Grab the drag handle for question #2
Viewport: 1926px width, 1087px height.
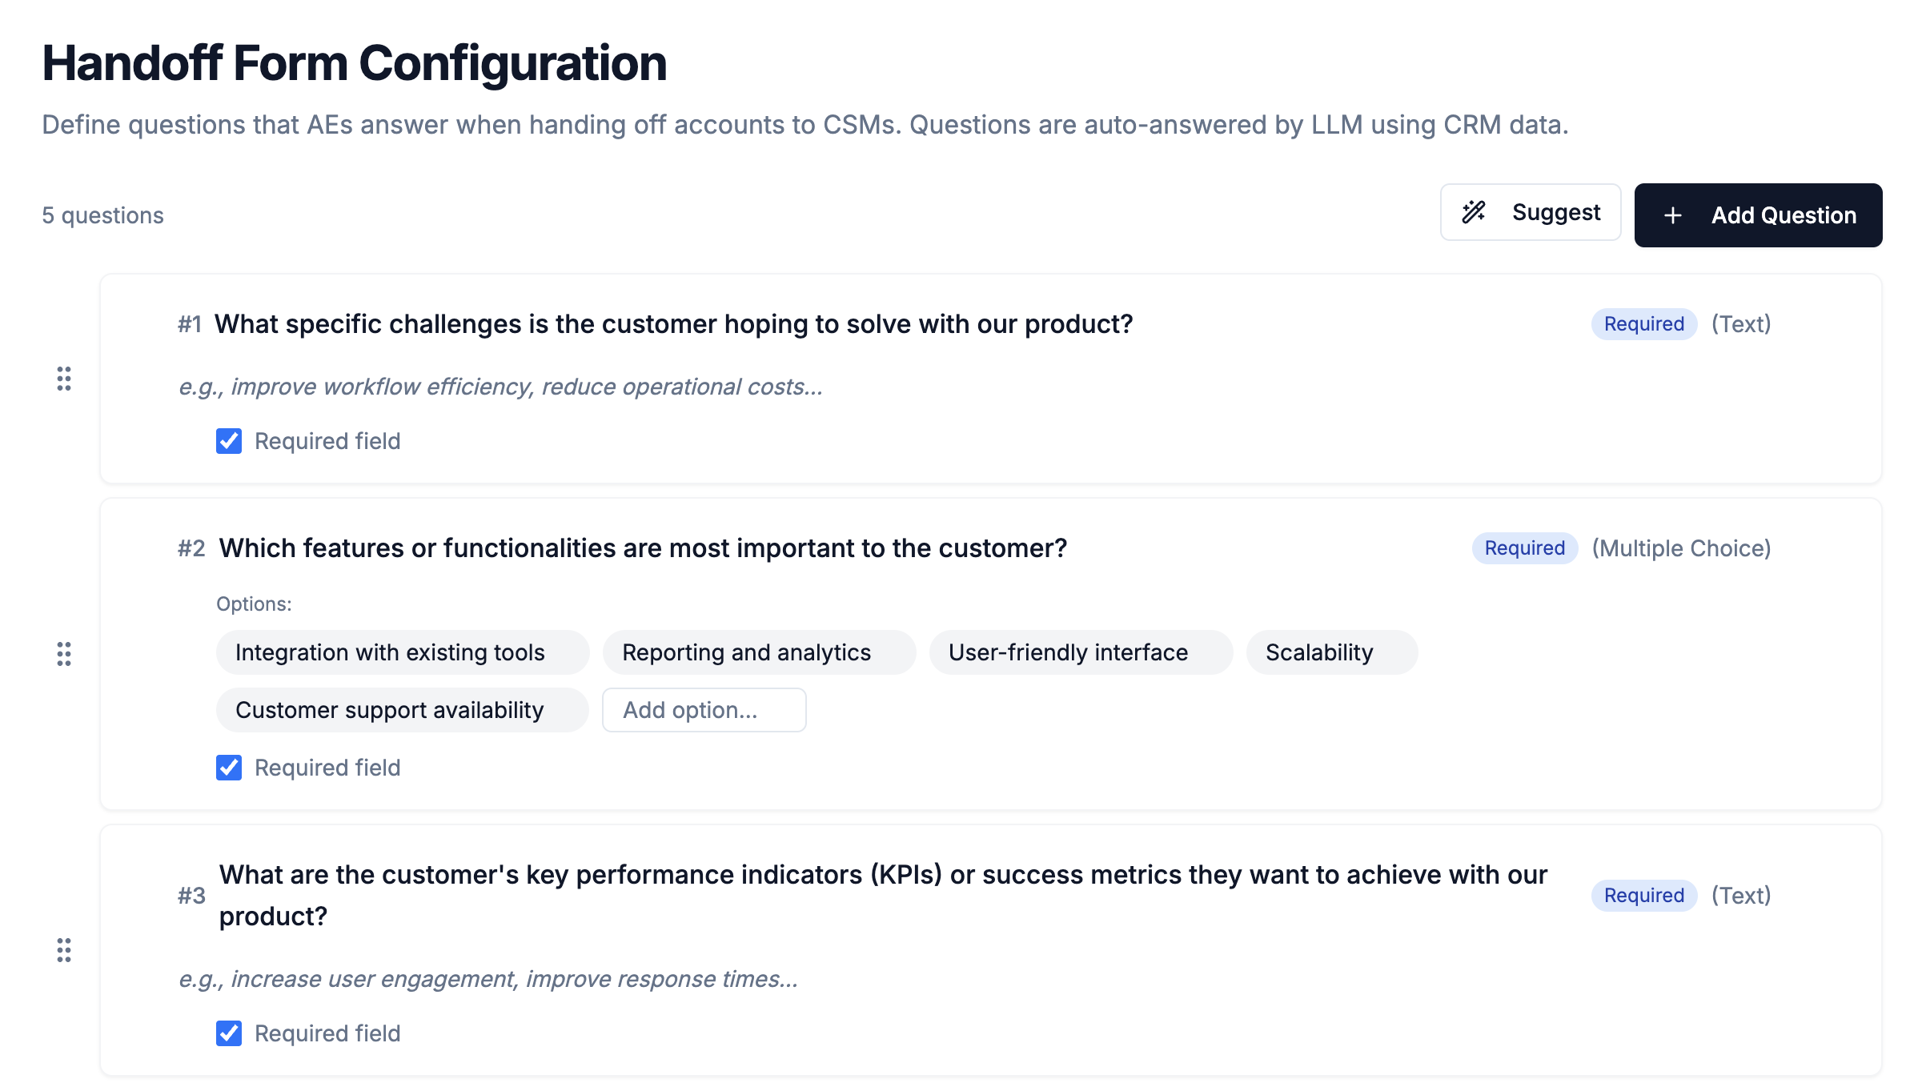pyautogui.click(x=64, y=655)
